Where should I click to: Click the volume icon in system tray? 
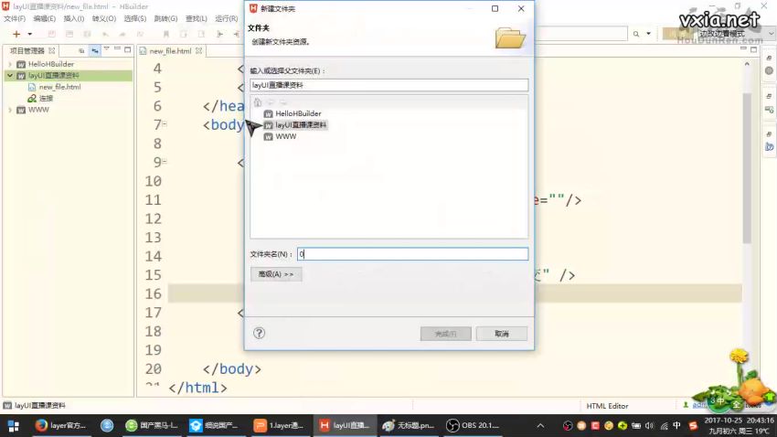click(650, 426)
